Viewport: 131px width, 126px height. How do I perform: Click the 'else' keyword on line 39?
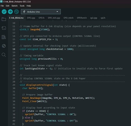(27, 118)
